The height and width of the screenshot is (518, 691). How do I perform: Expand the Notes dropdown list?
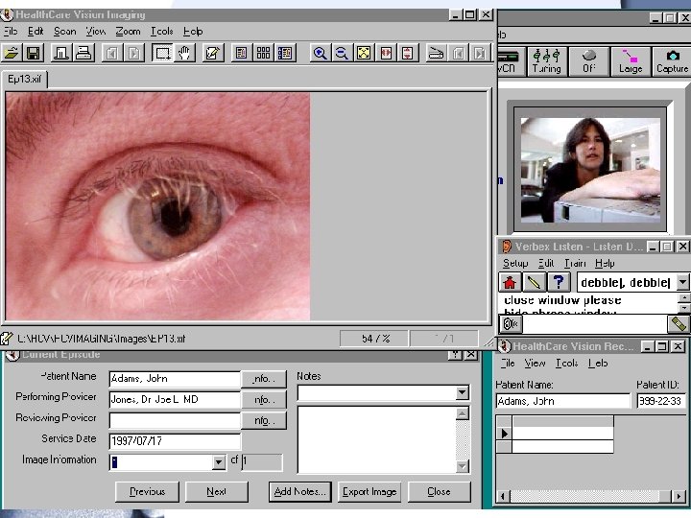pos(462,392)
